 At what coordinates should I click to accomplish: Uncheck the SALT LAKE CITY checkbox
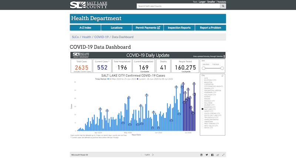tap(202, 109)
